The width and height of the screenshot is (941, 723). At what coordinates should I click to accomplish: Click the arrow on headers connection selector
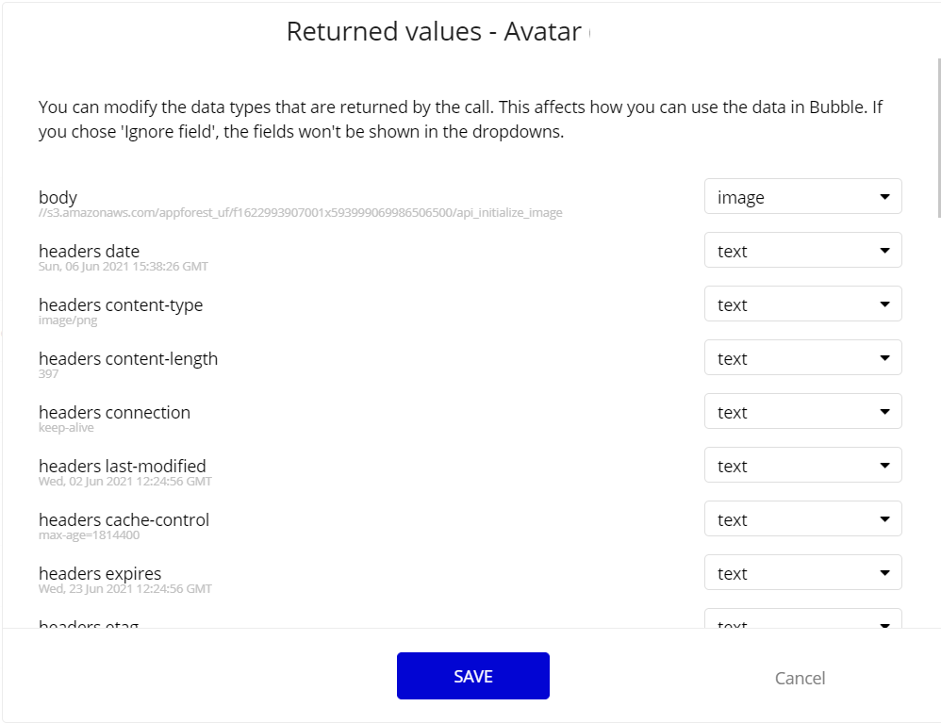[x=884, y=412]
